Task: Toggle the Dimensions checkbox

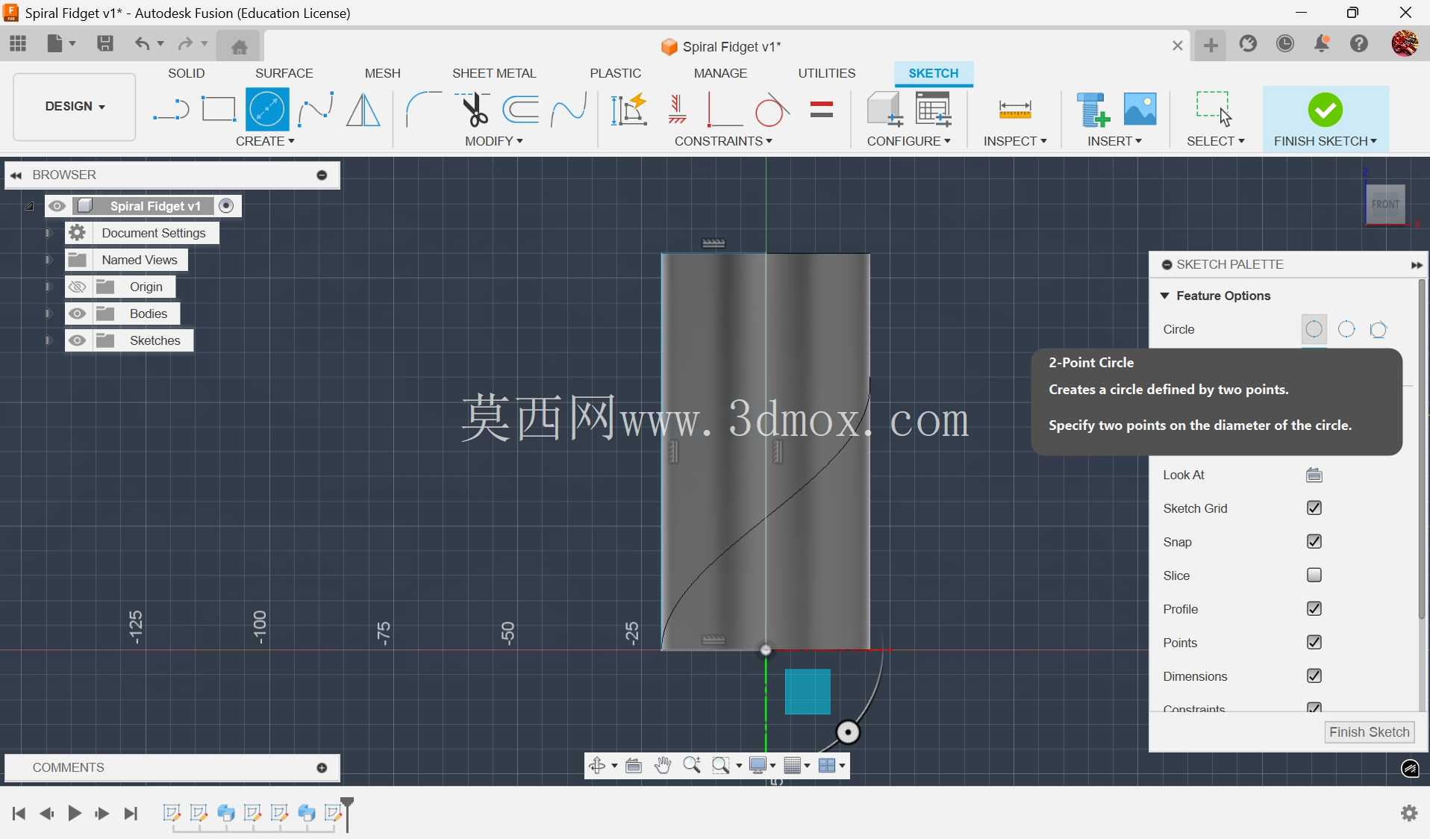Action: coord(1314,676)
